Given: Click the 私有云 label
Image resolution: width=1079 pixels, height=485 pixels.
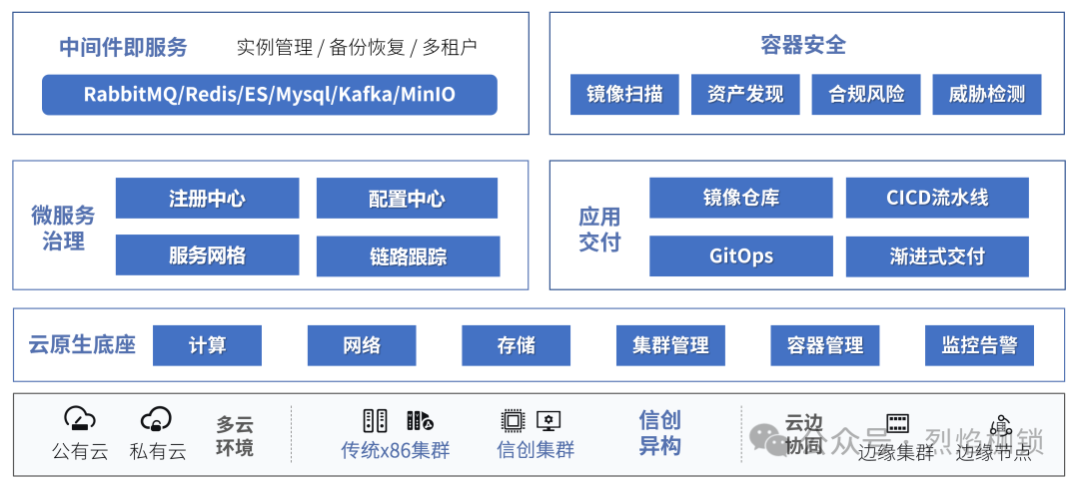Looking at the screenshot, I should pos(158,451).
